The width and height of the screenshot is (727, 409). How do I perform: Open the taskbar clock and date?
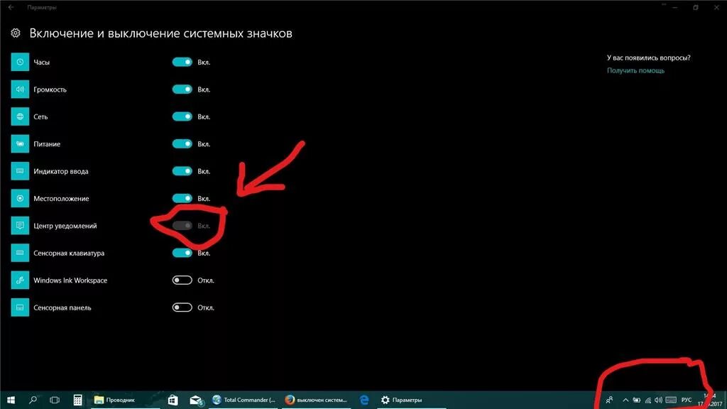coord(710,400)
